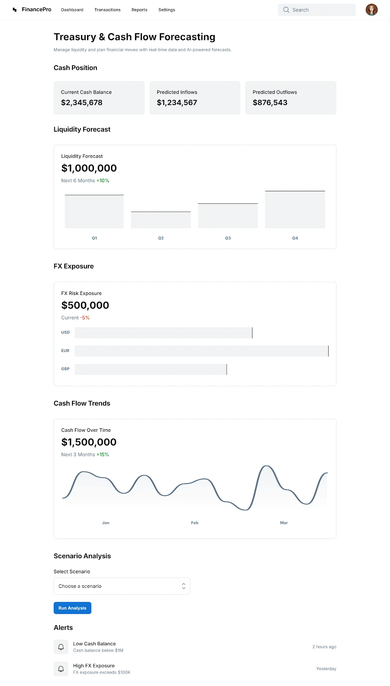Open the Transactions menu item
The image size is (390, 686).
(x=107, y=10)
